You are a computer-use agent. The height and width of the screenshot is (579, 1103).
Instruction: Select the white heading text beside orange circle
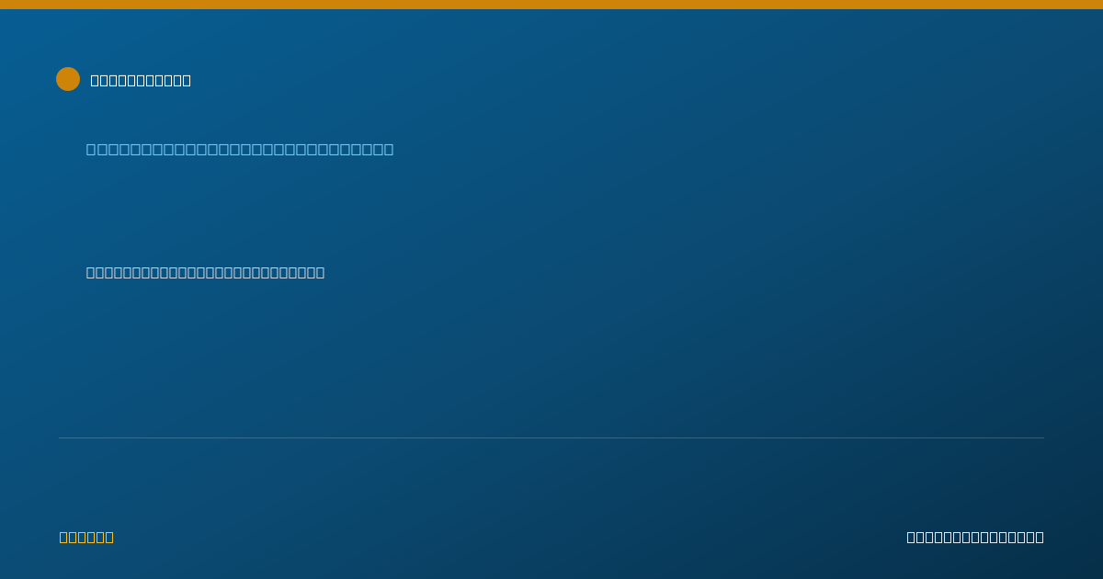click(141, 80)
